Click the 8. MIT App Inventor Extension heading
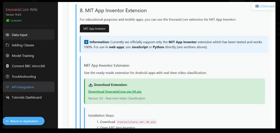 click(x=113, y=11)
